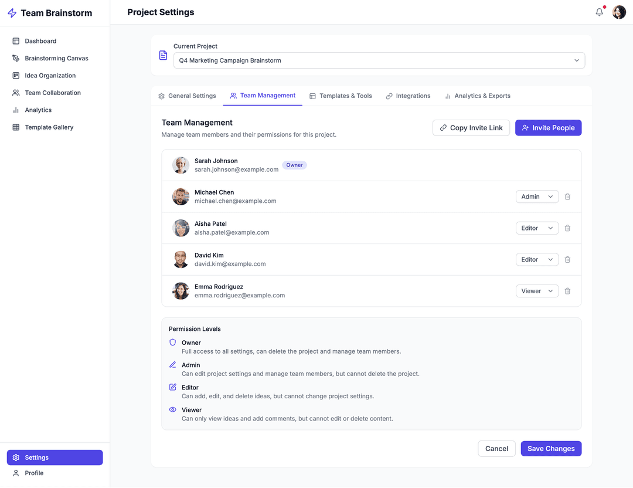
Task: Open the Integrations tab
Action: 408,96
